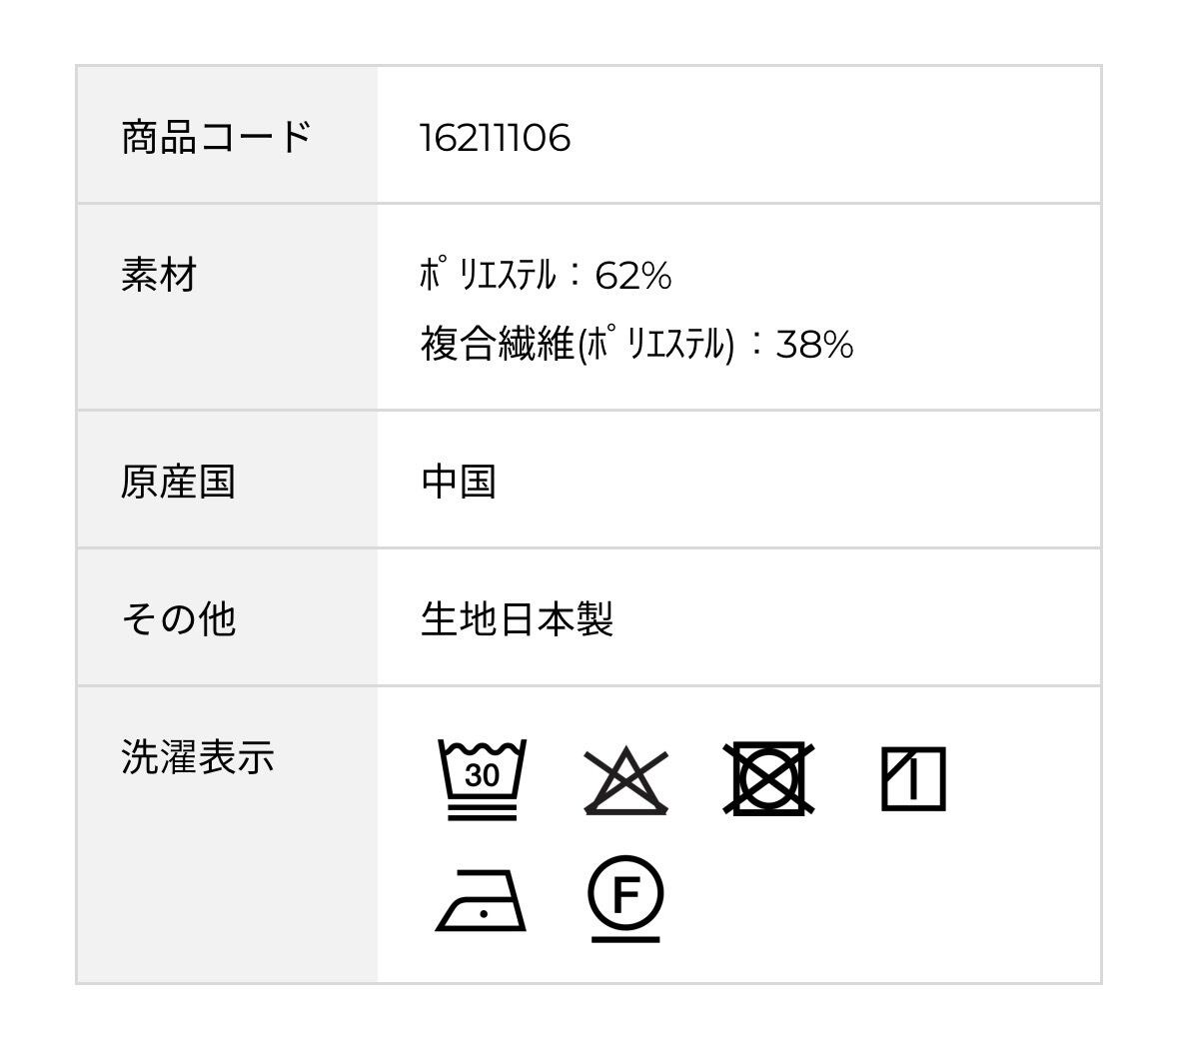Screen dimensions: 1178x1037
Task: Select the 商品コード row label
Action: click(216, 137)
